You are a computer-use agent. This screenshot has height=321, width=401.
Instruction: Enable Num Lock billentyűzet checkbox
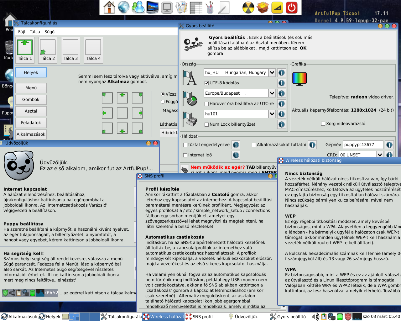pyautogui.click(x=206, y=124)
